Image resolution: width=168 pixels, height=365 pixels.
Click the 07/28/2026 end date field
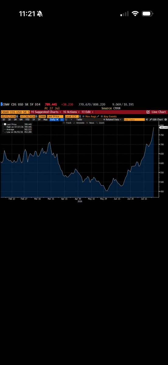28,116
